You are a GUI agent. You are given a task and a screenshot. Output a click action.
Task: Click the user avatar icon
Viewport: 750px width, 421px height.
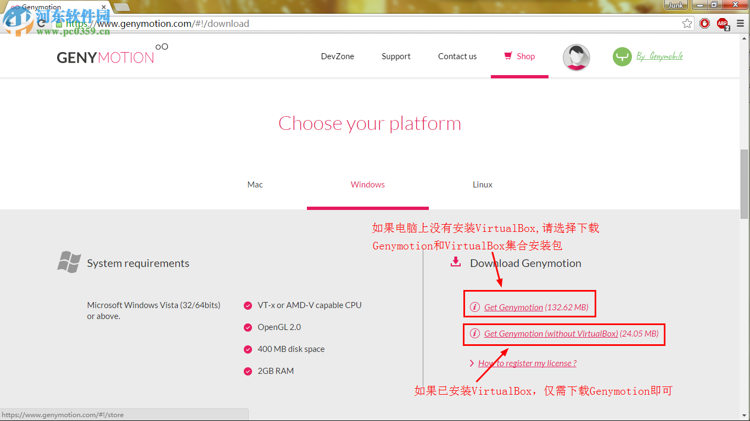click(577, 57)
